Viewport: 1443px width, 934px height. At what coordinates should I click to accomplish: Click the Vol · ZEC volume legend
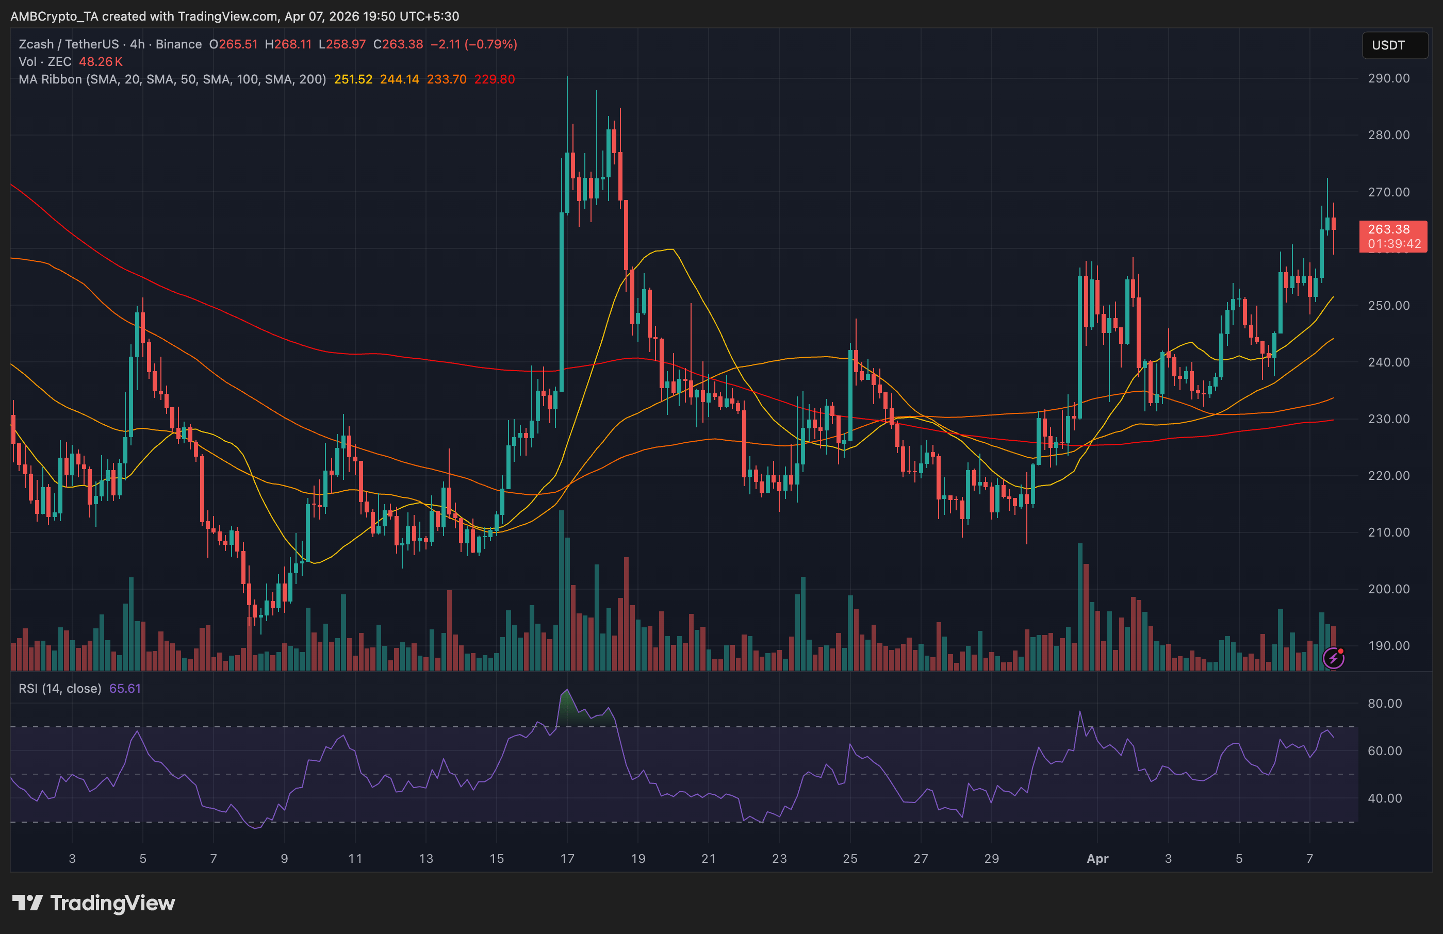(45, 62)
